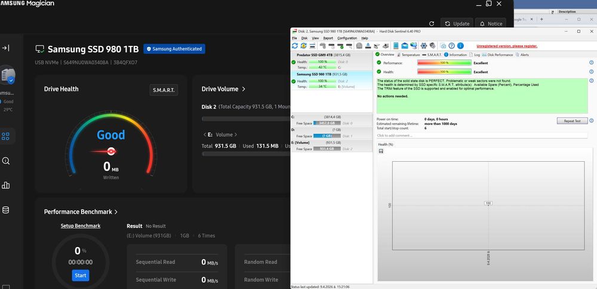The width and height of the screenshot is (597, 289).
Task: Click the refresh icon at top of Samsung Magician
Action: click(432, 24)
